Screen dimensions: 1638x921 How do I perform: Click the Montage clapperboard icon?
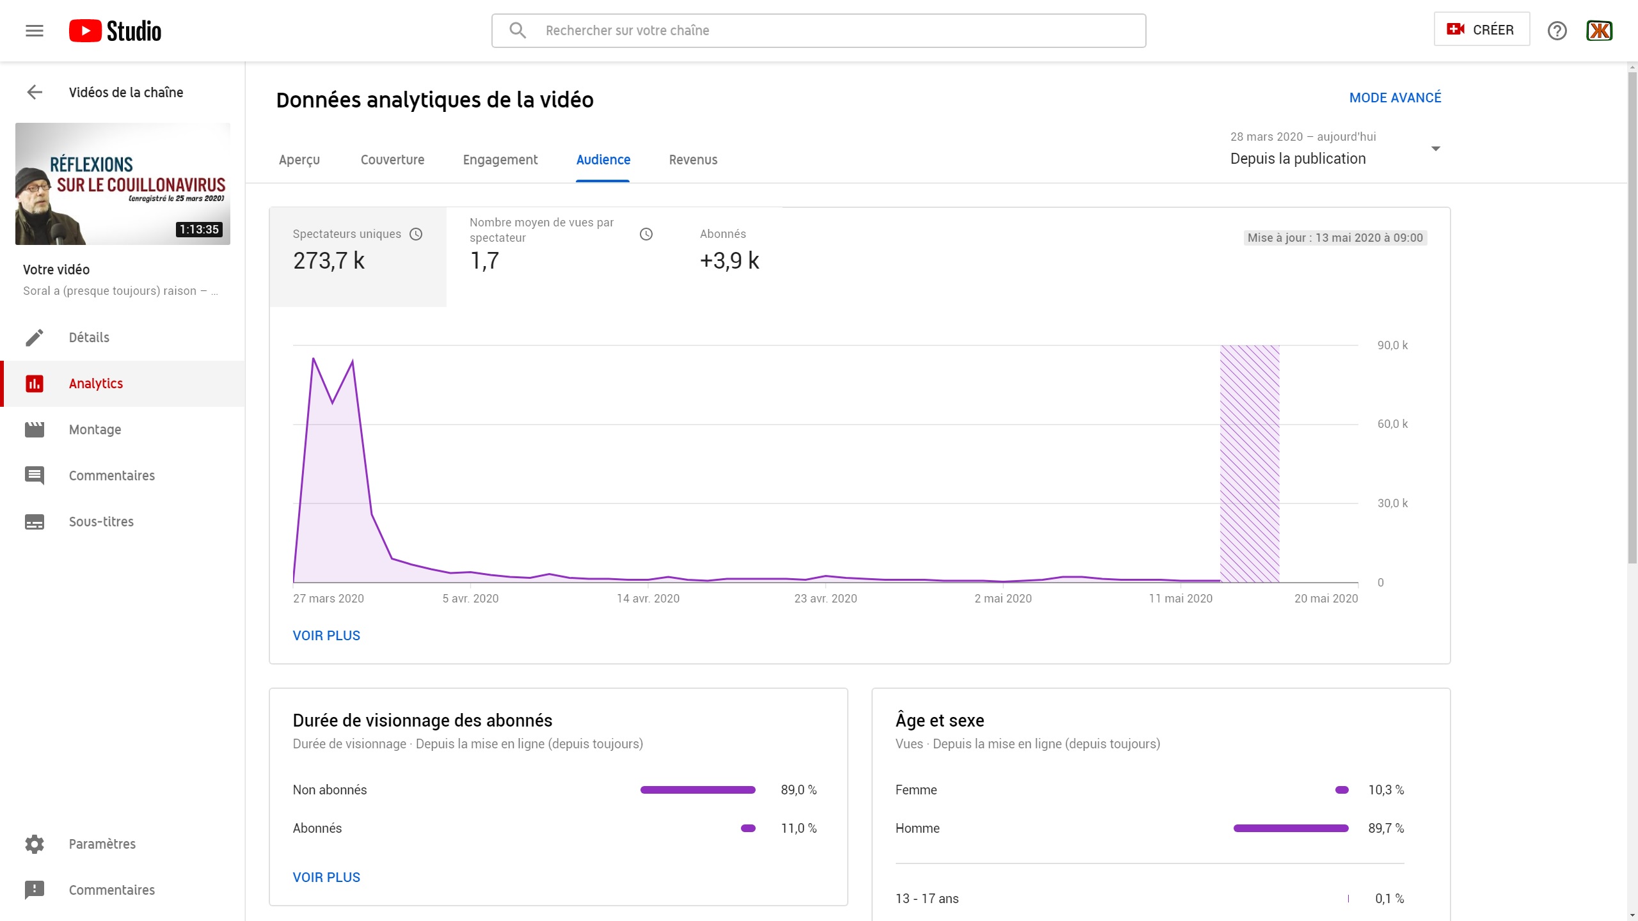coord(35,430)
